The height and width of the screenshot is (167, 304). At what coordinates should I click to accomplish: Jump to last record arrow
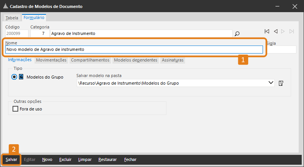[291, 32]
